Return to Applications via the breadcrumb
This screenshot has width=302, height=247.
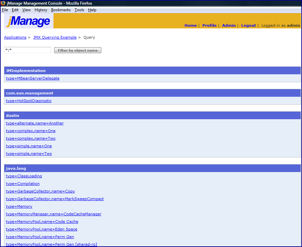(15, 37)
